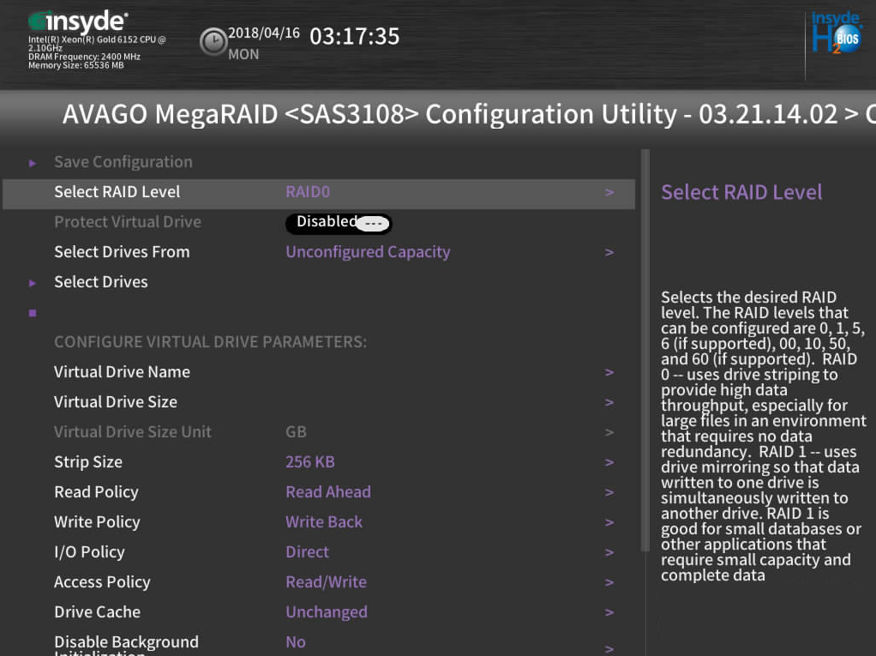876x656 pixels.
Task: Toggle the Protect Virtual Drive Disabled setting
Action: click(338, 223)
